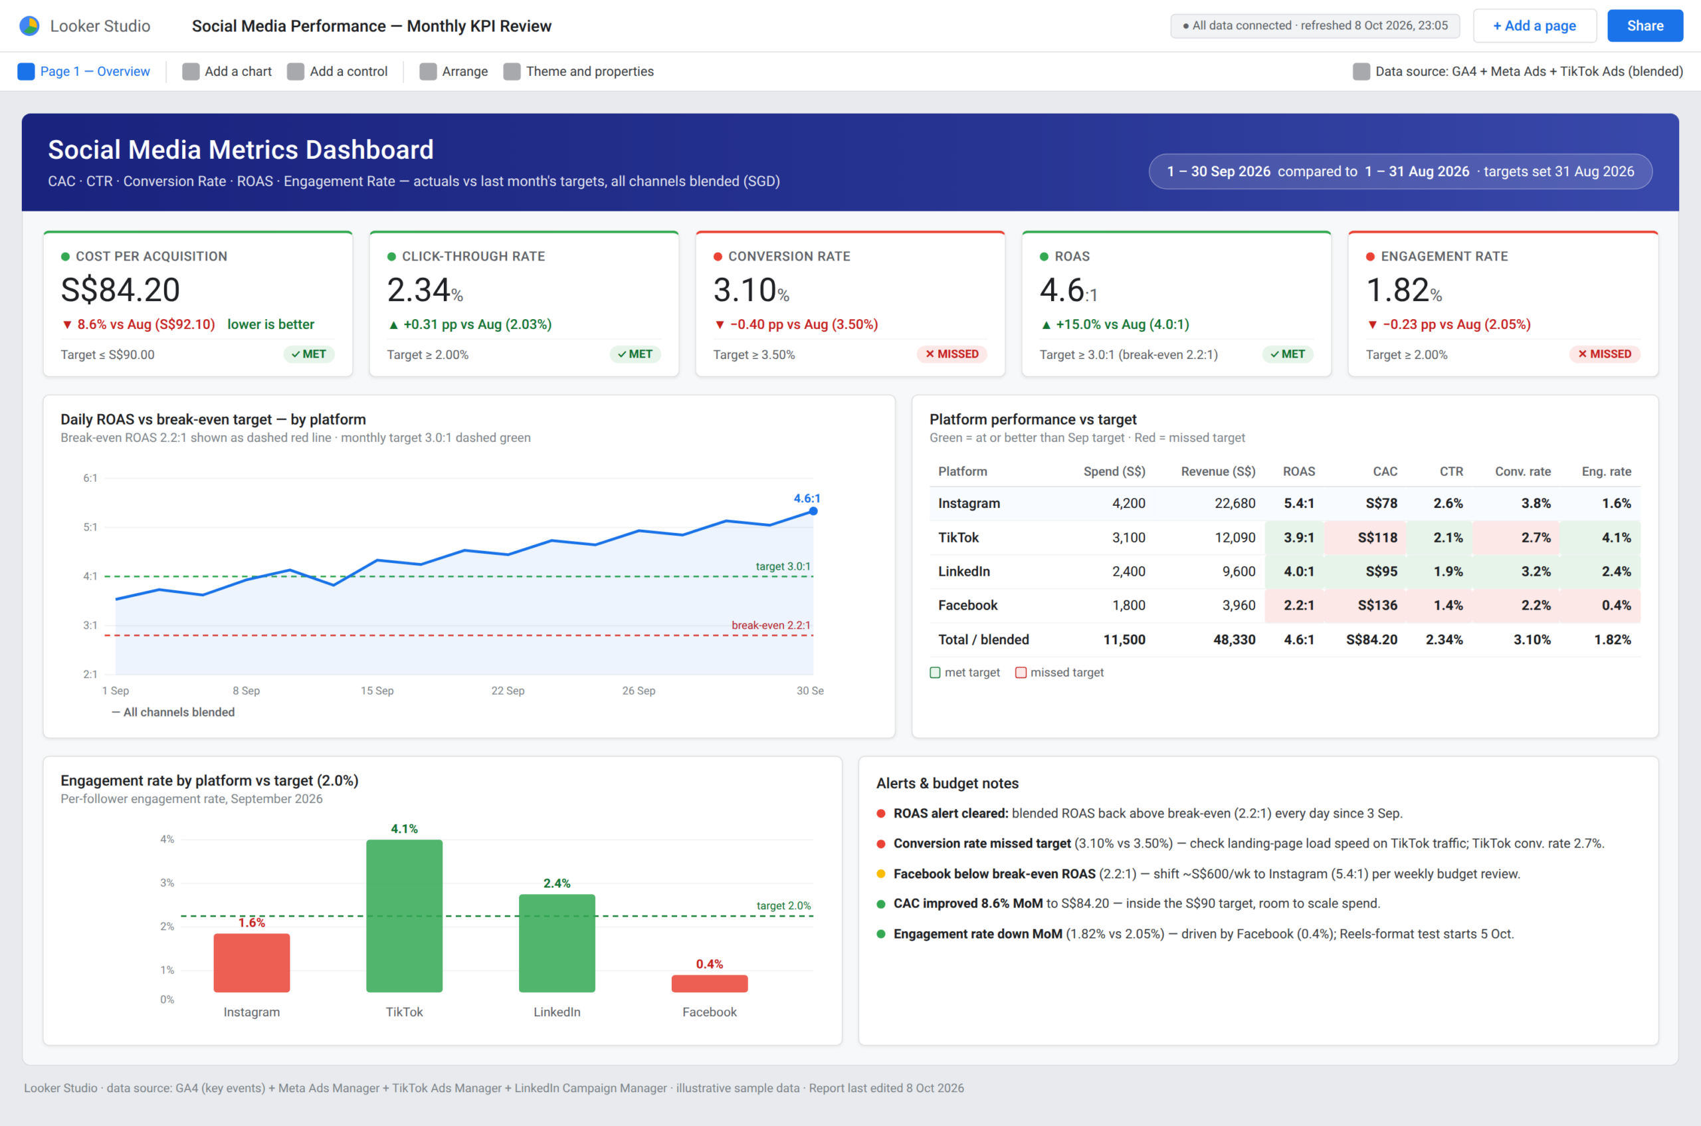Click the Add a control icon
1701x1126 pixels.
pos(296,71)
